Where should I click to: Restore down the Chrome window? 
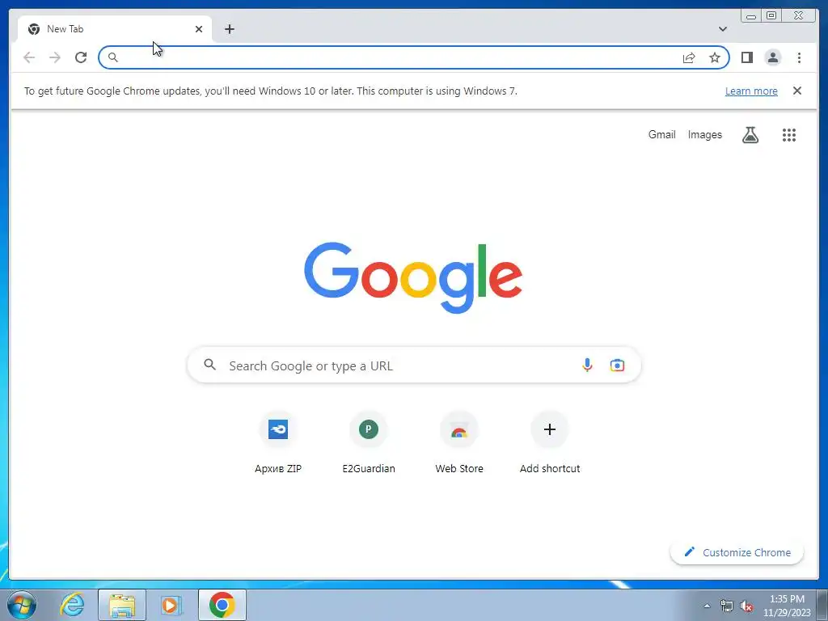(x=771, y=16)
